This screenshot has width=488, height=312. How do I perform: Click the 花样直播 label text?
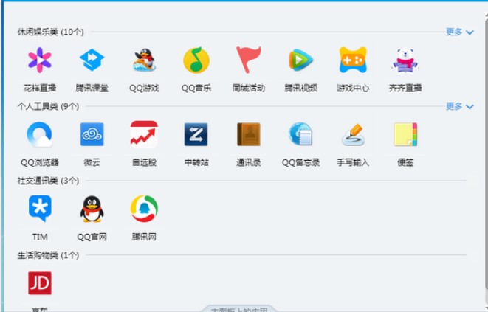[x=40, y=88]
